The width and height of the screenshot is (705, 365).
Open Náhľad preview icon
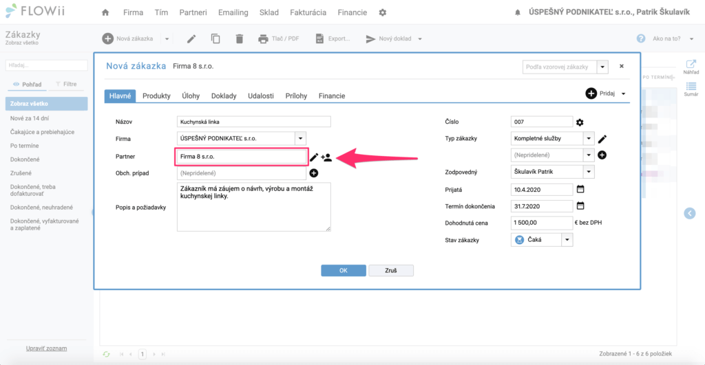691,67
